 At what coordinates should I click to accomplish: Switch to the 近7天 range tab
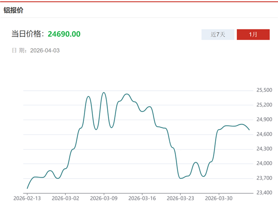(x=218, y=34)
